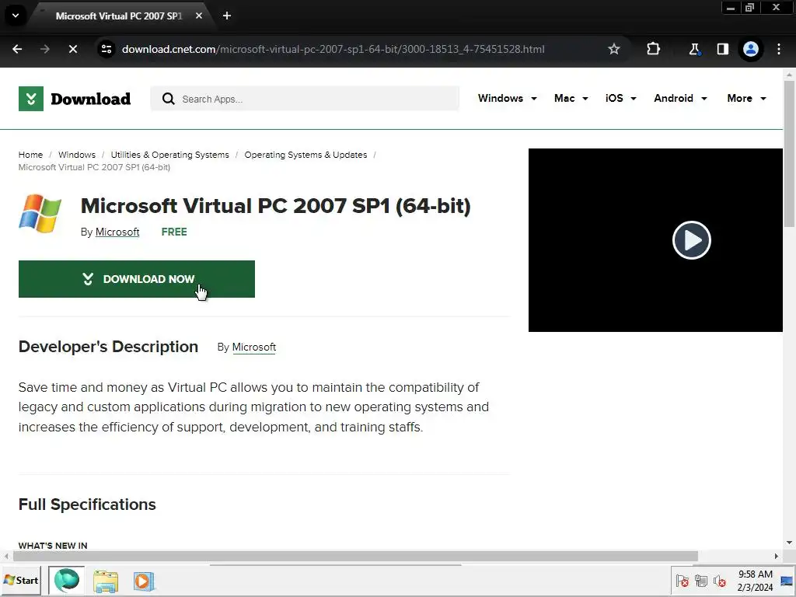Expand the Android menu dropdown
Image resolution: width=796 pixels, height=597 pixels.
(680, 99)
